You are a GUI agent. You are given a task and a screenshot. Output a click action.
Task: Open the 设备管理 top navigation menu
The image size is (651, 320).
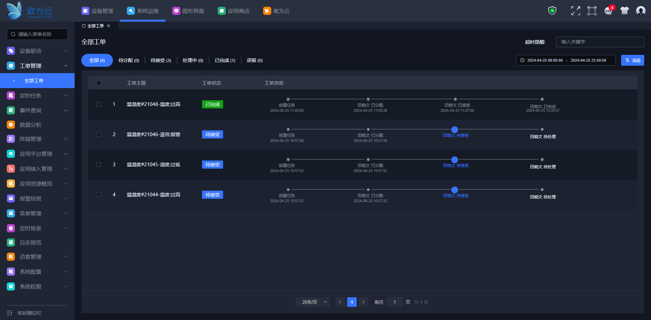tap(97, 11)
